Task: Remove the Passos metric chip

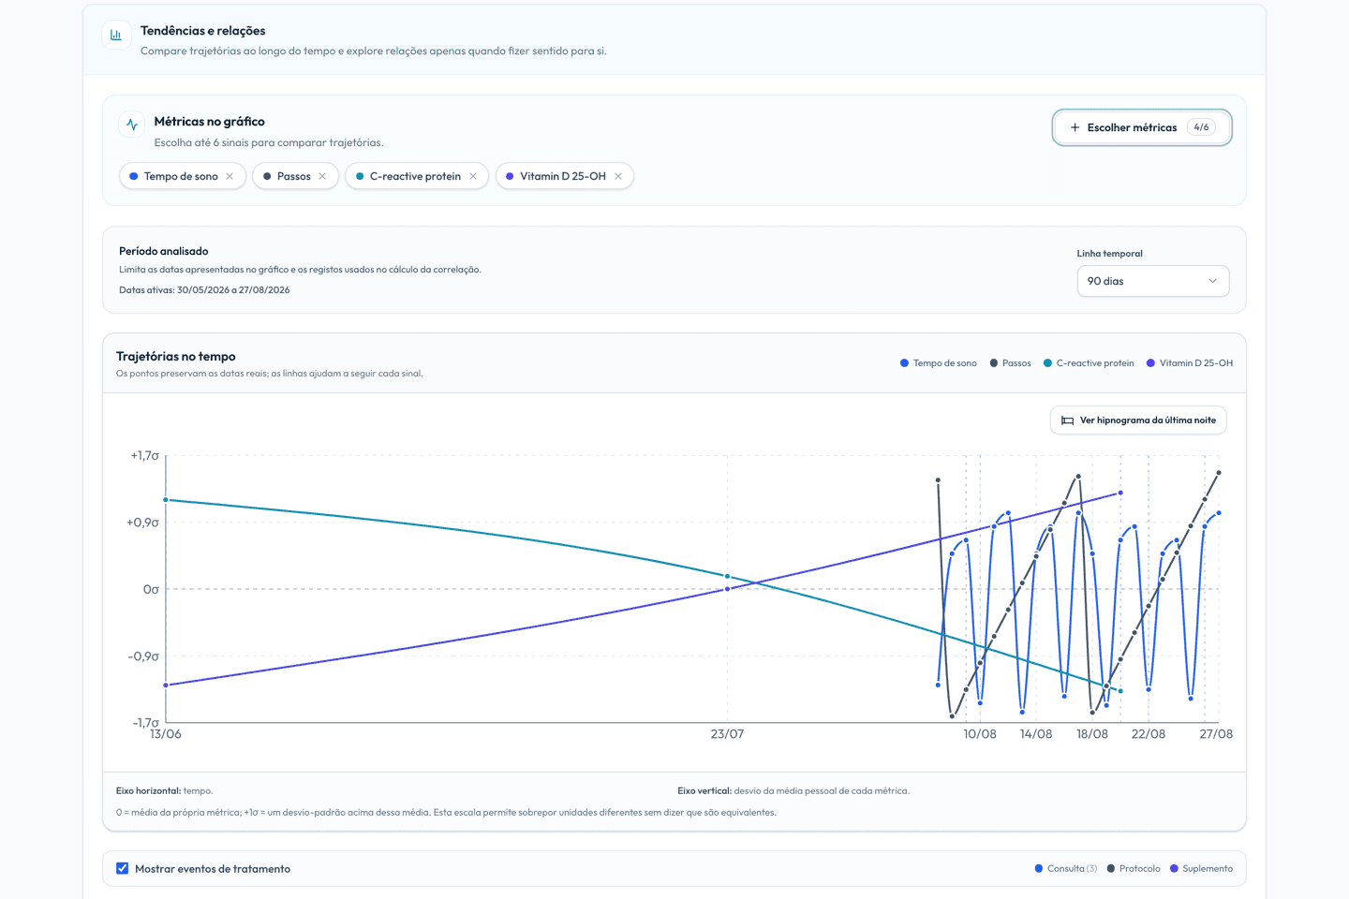Action: point(322,176)
